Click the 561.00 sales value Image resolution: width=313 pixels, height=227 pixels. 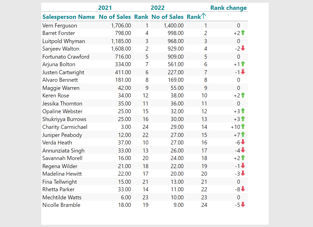tap(176, 64)
